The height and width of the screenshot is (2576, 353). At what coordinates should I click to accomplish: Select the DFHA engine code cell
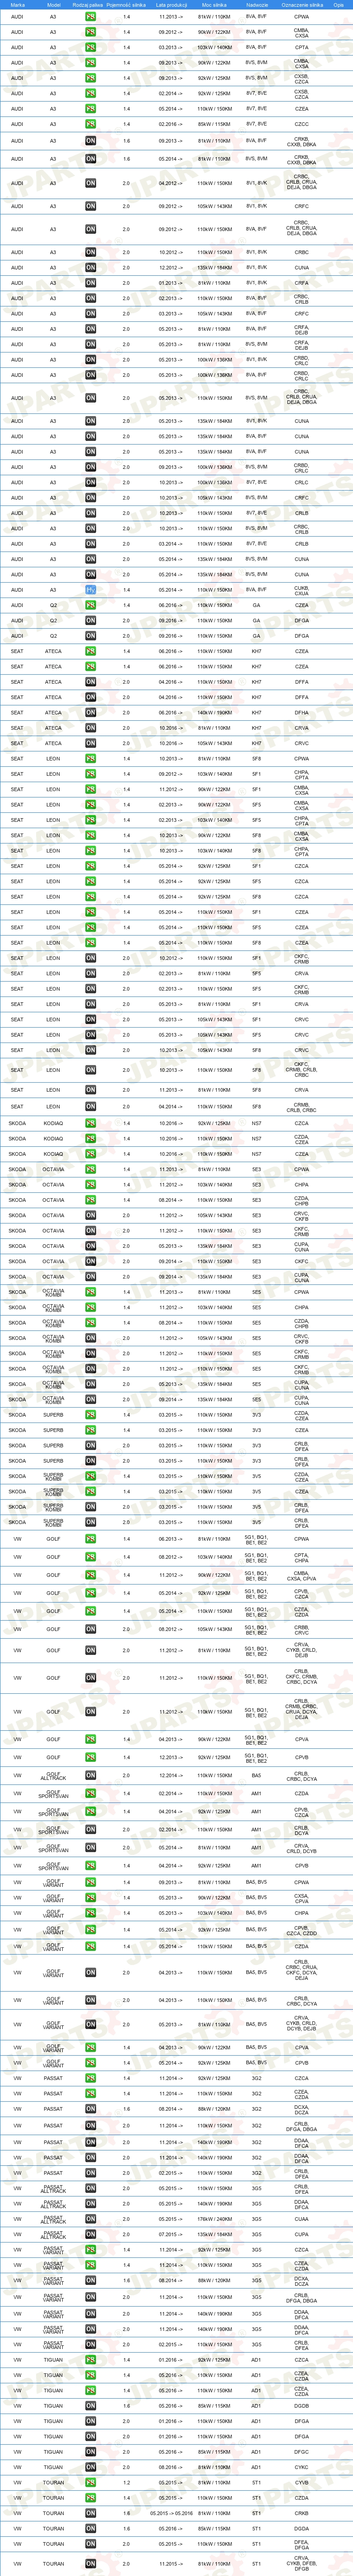302,713
